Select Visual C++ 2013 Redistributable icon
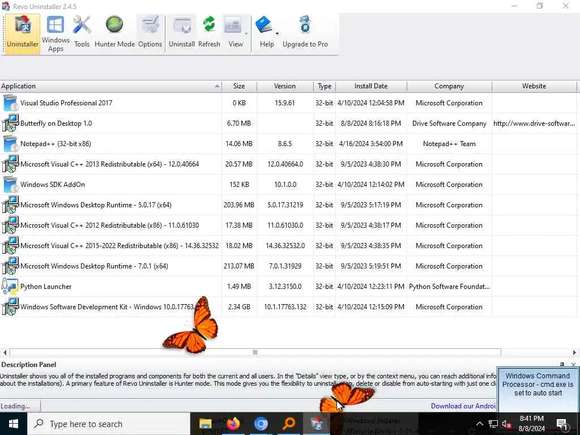This screenshot has height=435, width=580. click(10, 164)
